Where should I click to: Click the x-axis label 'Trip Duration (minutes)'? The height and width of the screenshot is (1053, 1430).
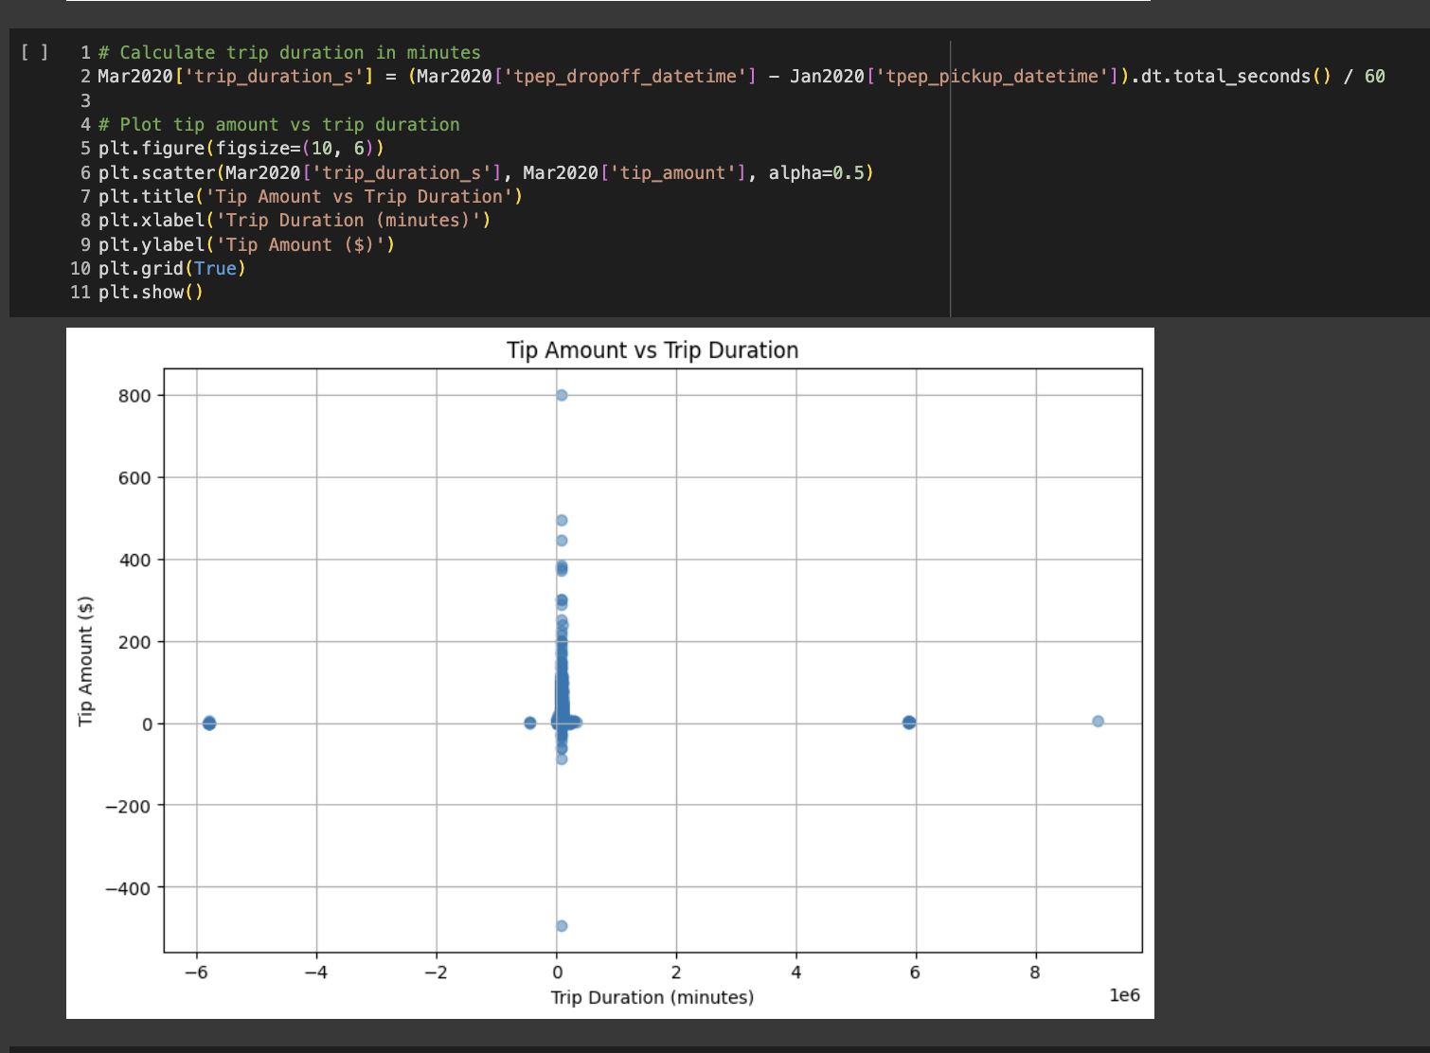pyautogui.click(x=652, y=997)
